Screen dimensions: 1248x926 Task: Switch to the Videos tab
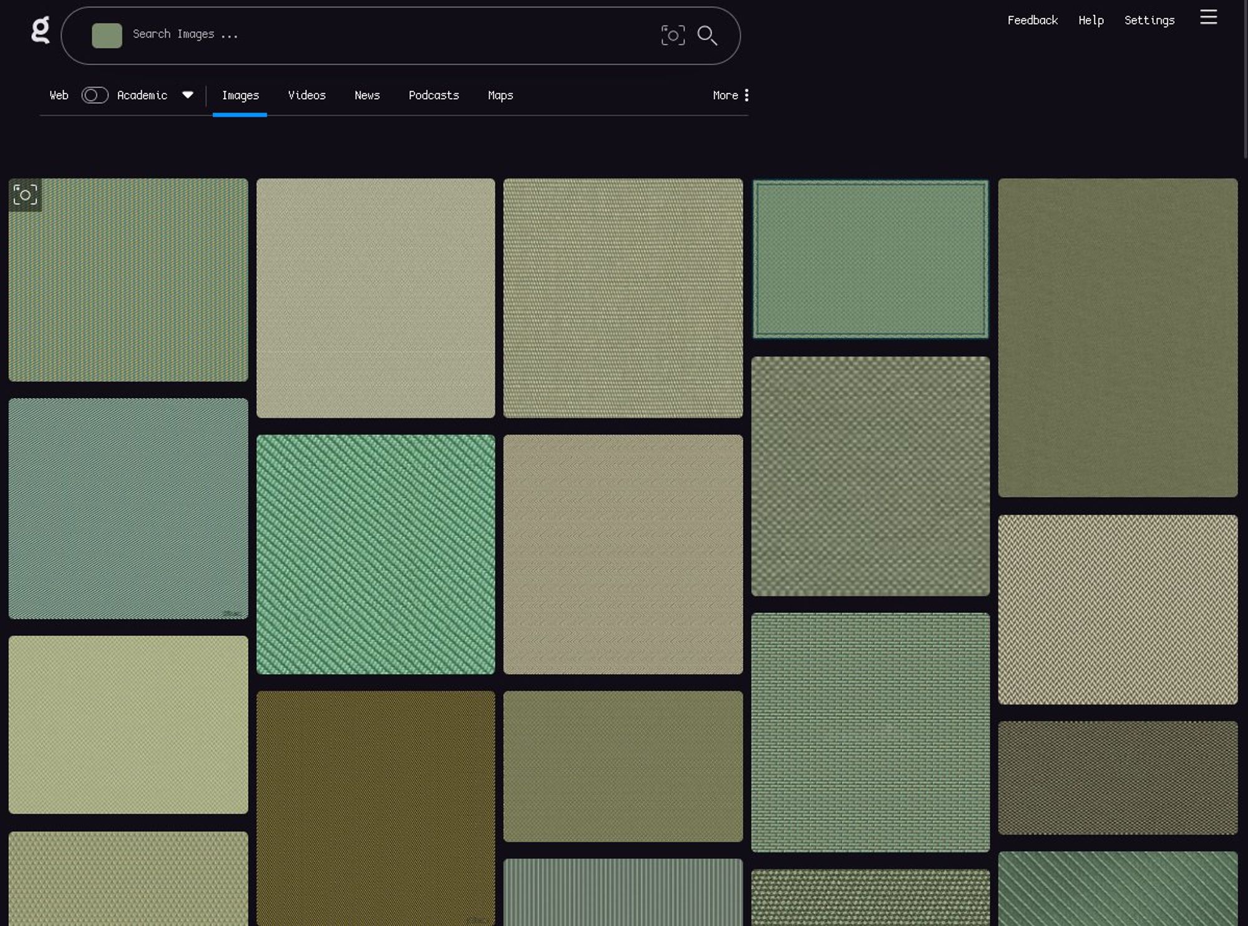(x=306, y=95)
